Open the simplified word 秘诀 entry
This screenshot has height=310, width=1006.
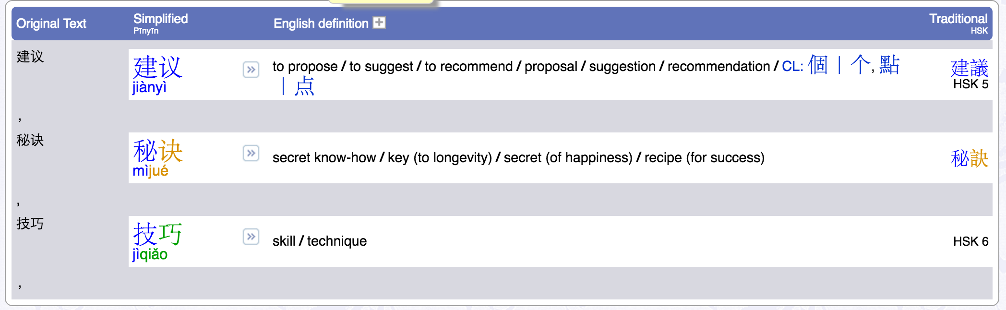click(x=157, y=150)
